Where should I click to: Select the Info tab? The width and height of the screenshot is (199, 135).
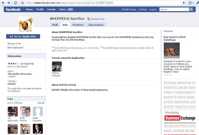pyautogui.click(x=65, y=25)
